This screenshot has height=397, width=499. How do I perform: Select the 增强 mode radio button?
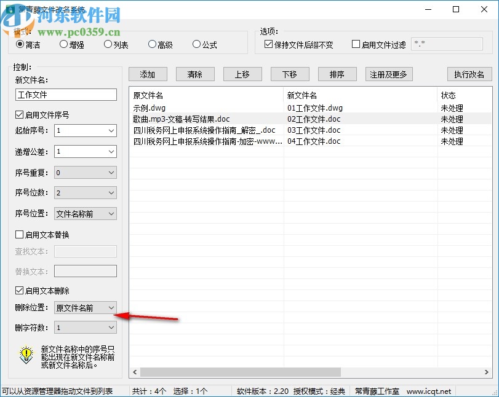pyautogui.click(x=63, y=44)
